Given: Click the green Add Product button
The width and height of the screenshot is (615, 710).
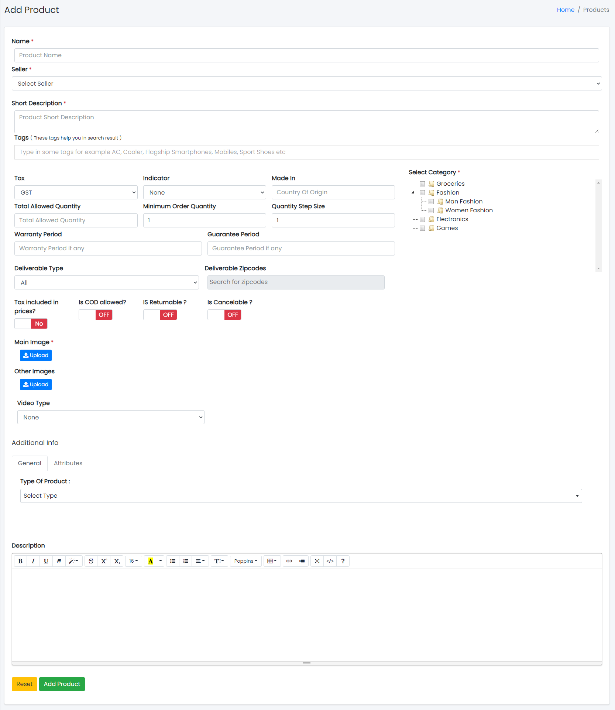Looking at the screenshot, I should 62,684.
